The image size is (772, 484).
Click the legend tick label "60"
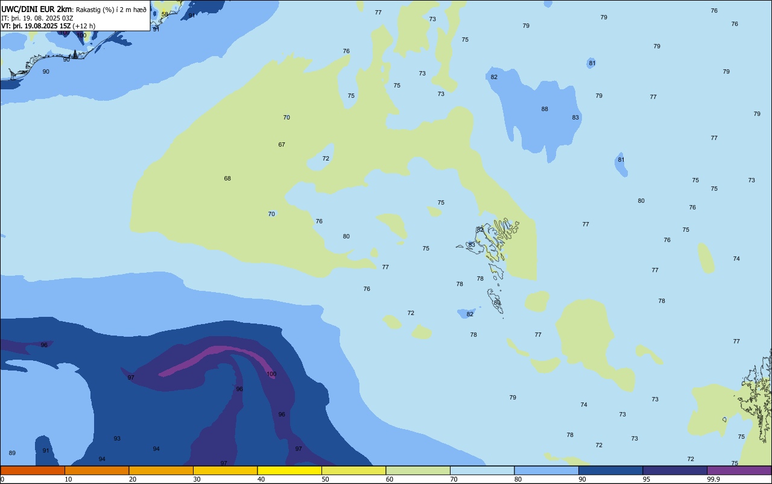pos(390,479)
